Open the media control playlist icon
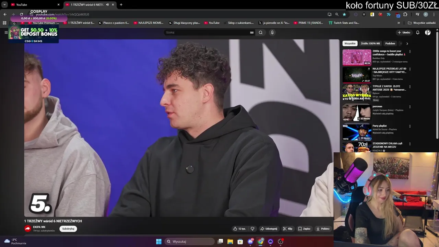Viewport: 439px width, 247px height. point(417,14)
